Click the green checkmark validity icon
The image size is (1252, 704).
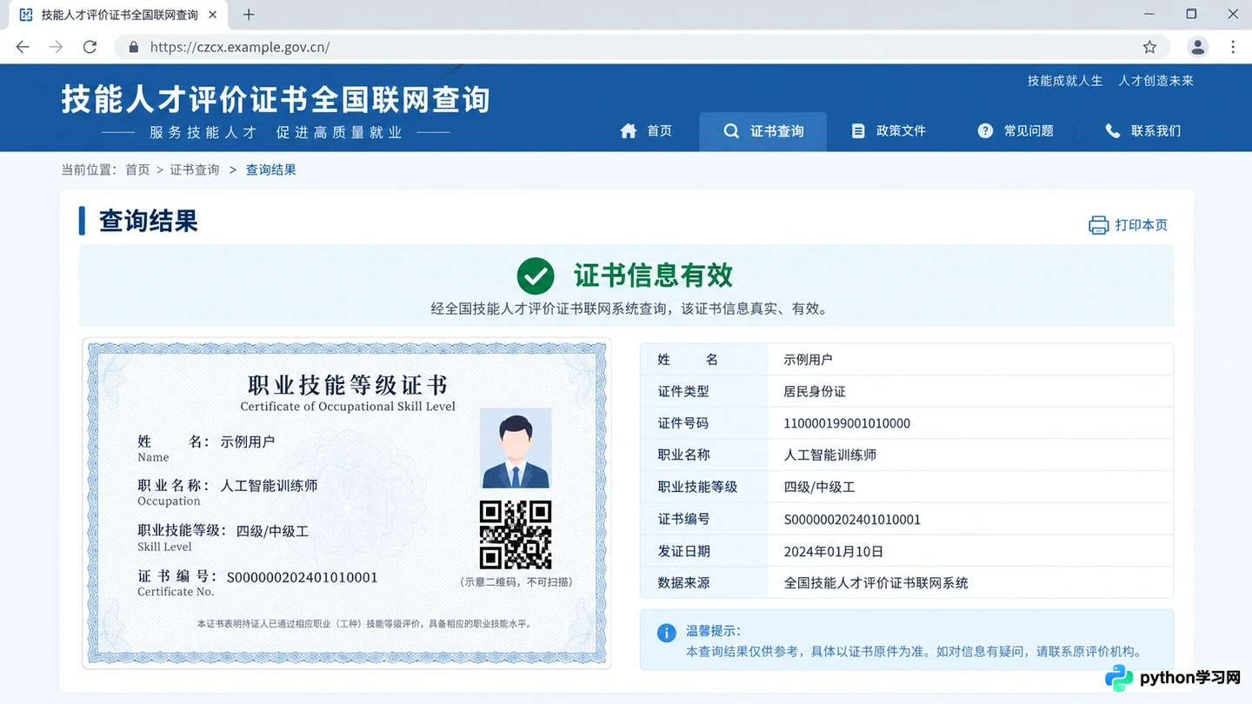536,276
